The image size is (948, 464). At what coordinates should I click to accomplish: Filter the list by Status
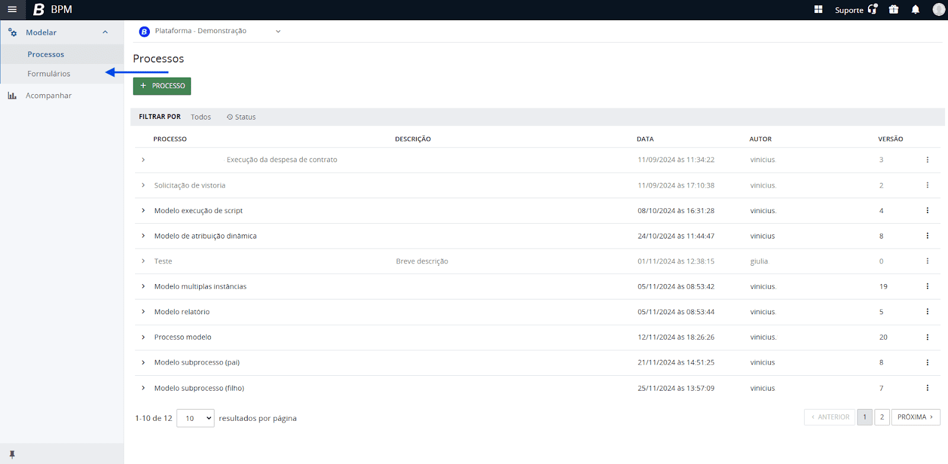pyautogui.click(x=241, y=117)
